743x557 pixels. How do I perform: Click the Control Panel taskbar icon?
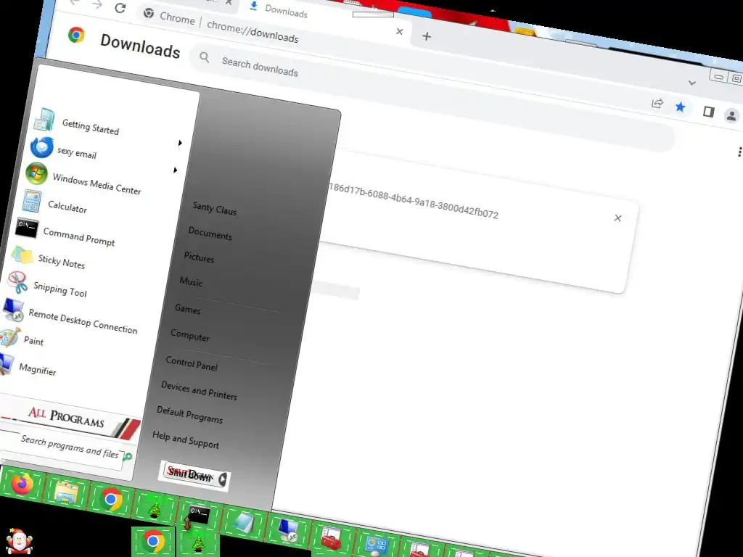[x=376, y=545]
